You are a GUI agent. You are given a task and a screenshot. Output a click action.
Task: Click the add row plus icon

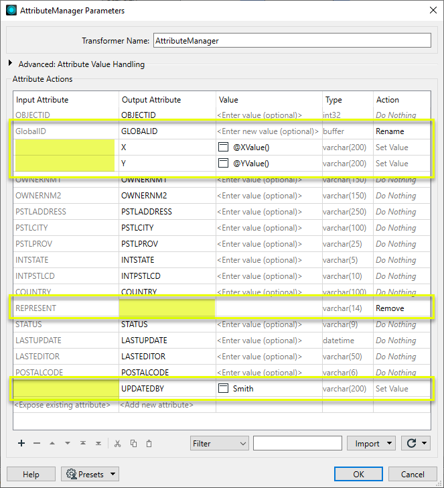point(21,443)
